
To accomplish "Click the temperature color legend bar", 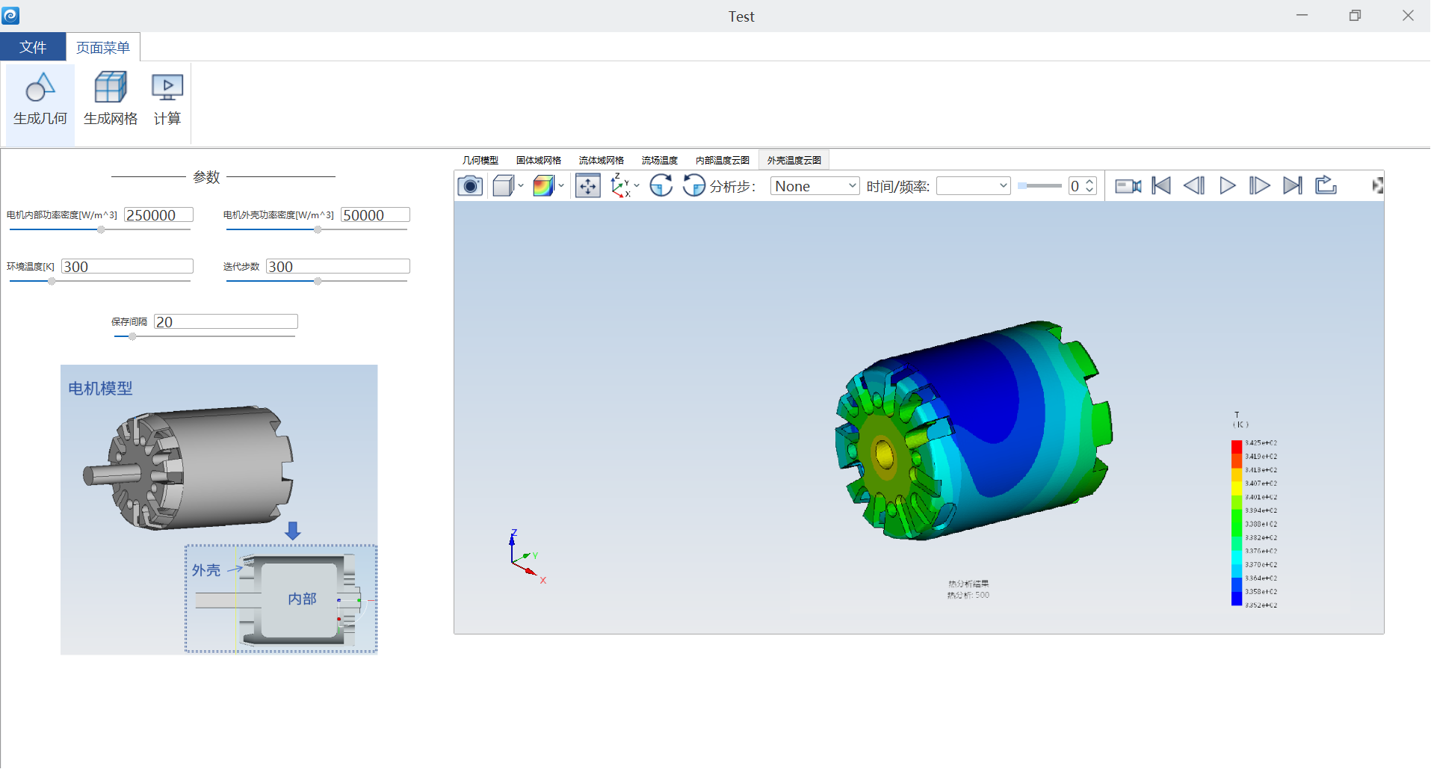I will (1237, 523).
